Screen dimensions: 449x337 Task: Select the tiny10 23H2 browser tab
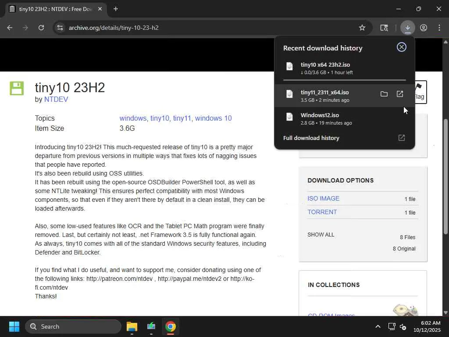point(56,9)
